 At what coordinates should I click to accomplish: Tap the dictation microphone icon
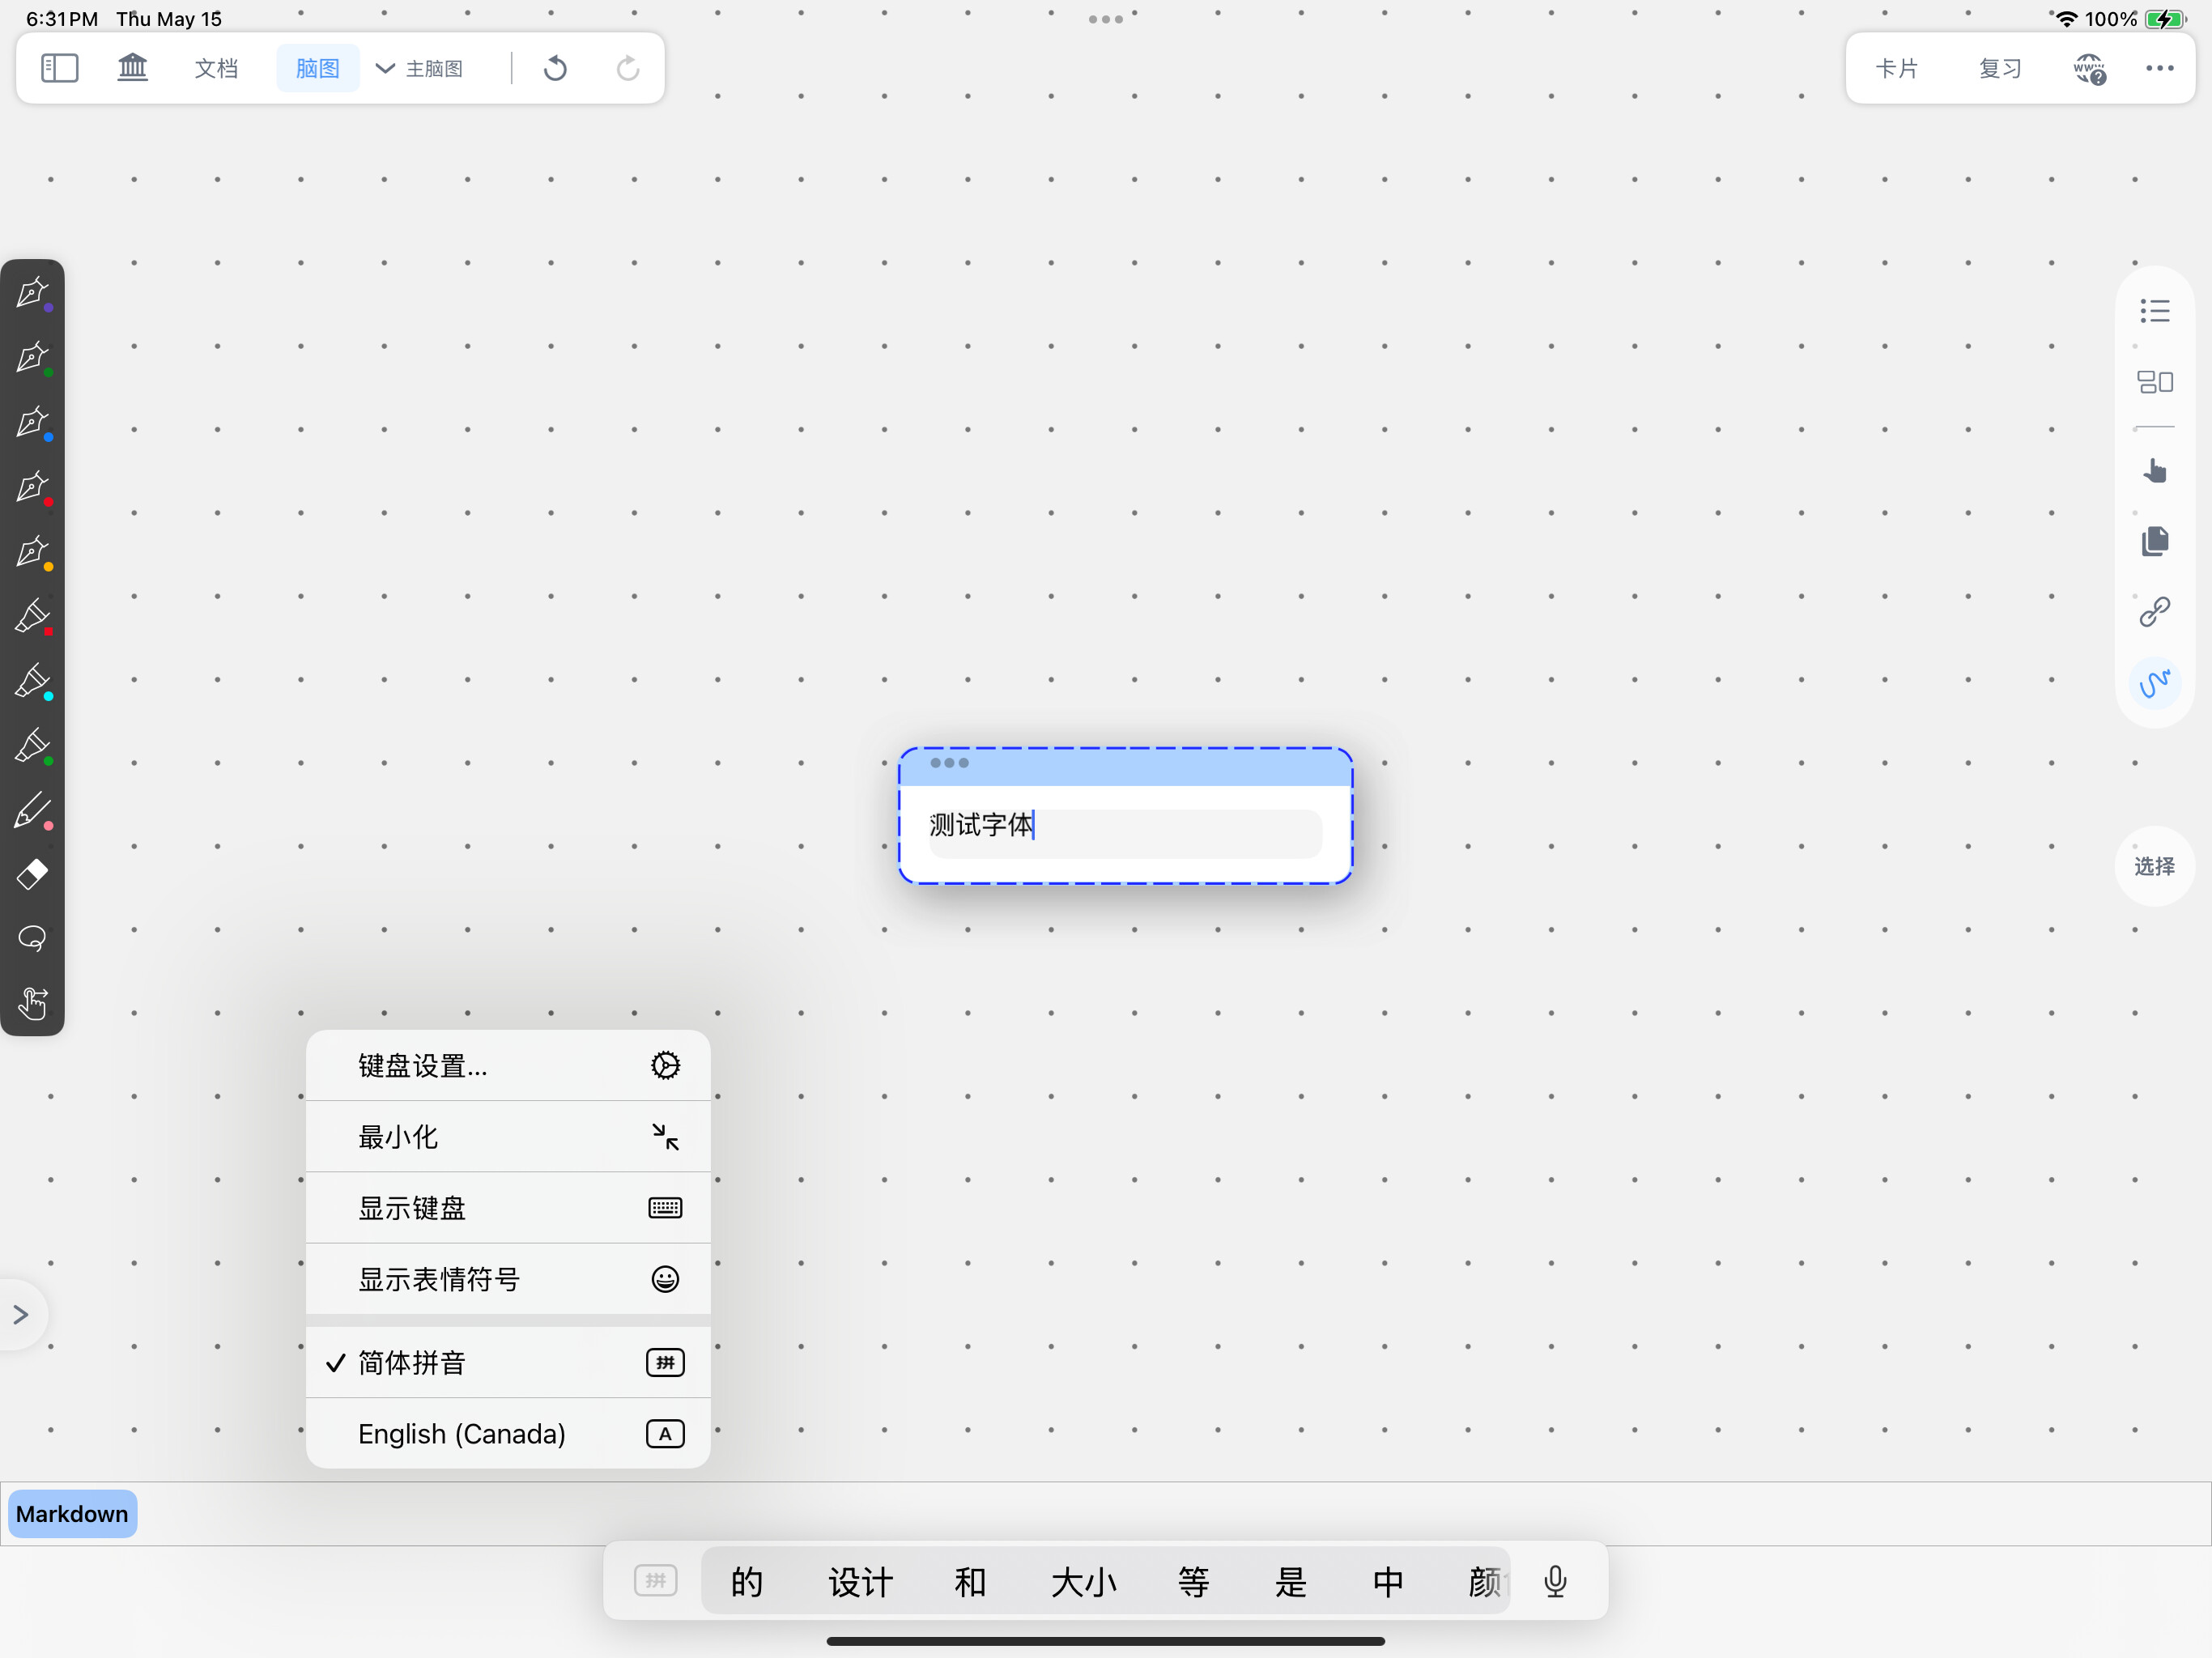tap(1555, 1581)
